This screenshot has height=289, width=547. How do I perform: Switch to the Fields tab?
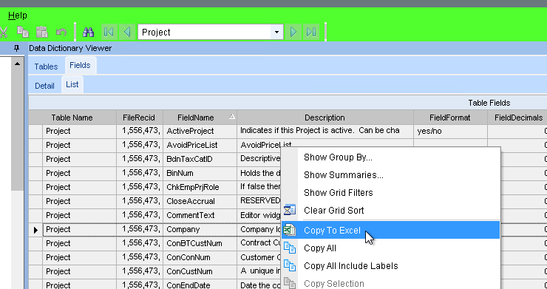pyautogui.click(x=80, y=65)
